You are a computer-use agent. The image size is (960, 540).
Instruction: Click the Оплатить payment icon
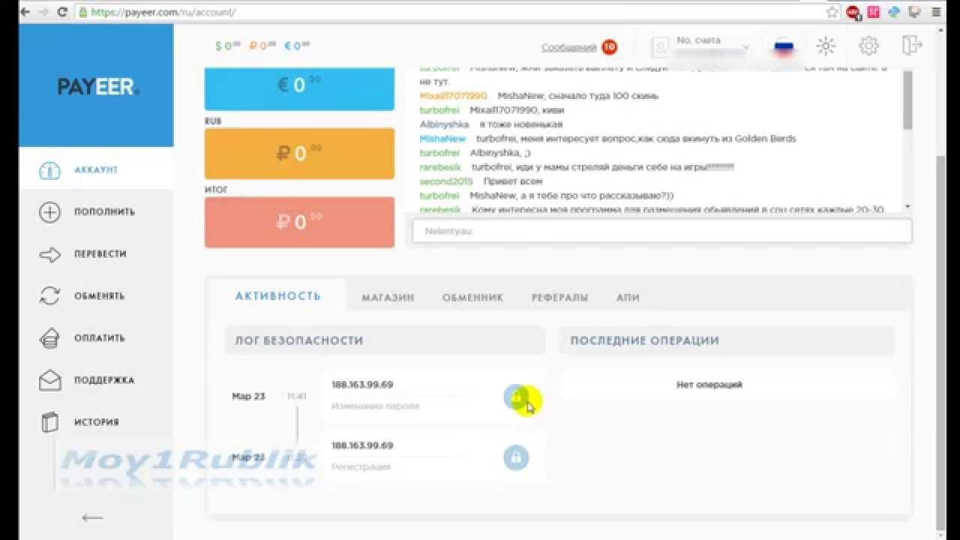pyautogui.click(x=49, y=338)
